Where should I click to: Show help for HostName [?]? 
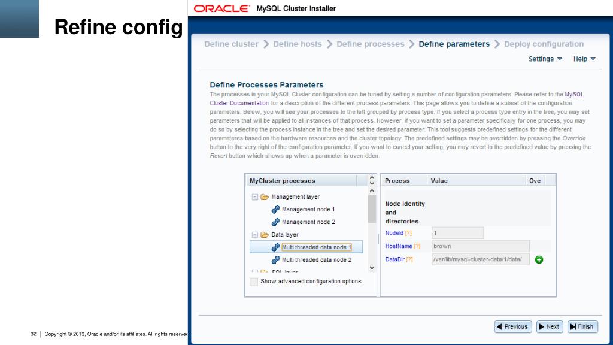pos(417,246)
